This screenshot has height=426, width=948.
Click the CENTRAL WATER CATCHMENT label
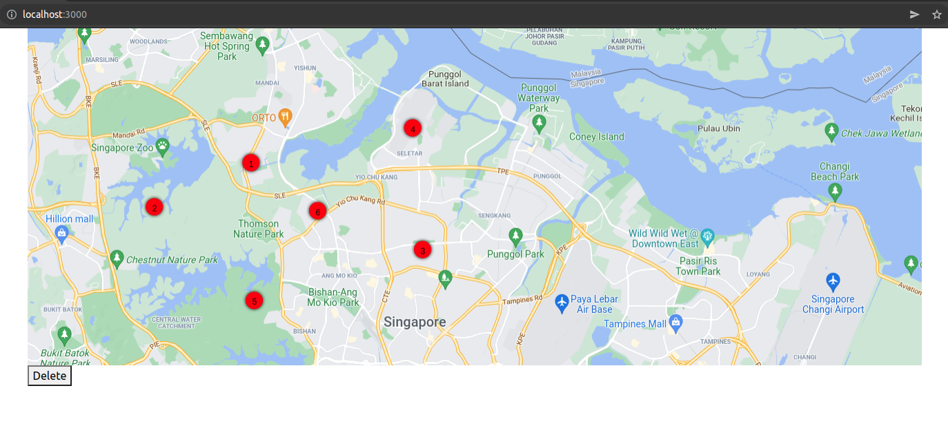coord(176,323)
